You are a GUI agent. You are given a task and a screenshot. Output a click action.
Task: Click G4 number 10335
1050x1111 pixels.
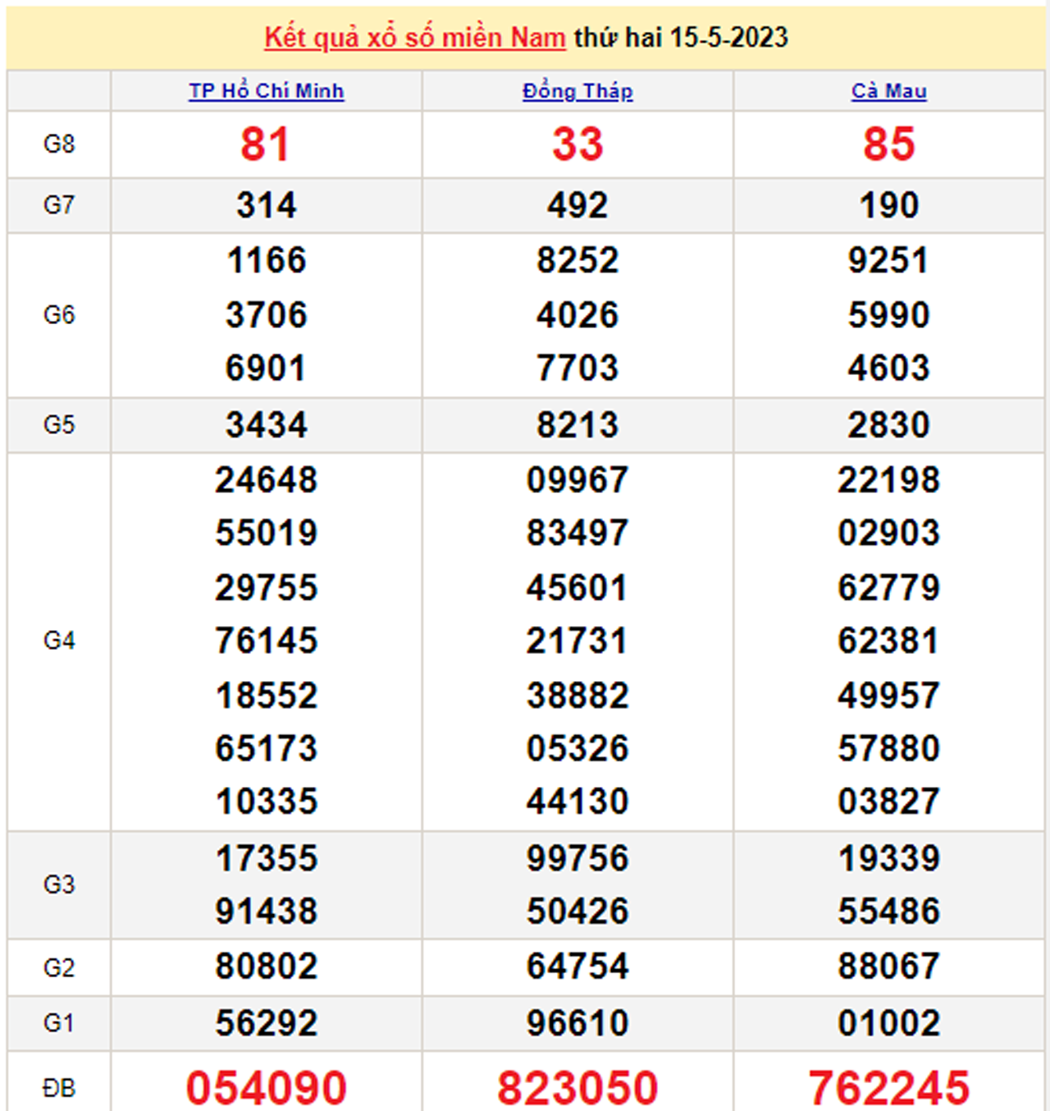[266, 802]
